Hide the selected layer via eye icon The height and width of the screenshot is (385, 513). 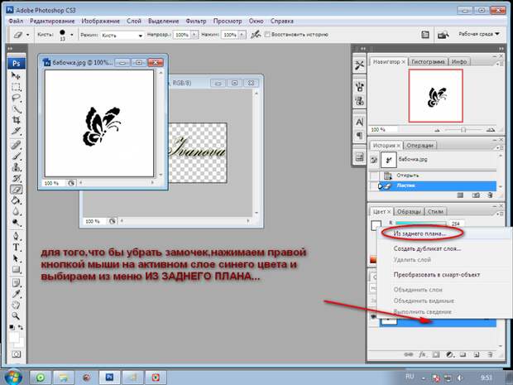coord(373,316)
